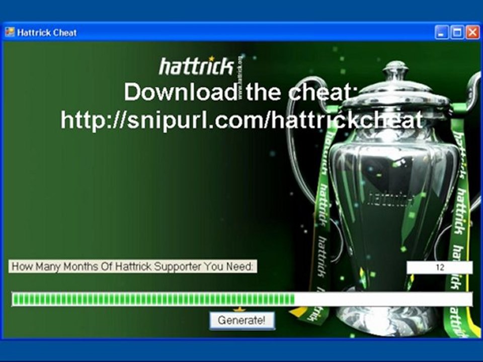
Task: Click the green generation progress bar
Action: pos(242,299)
